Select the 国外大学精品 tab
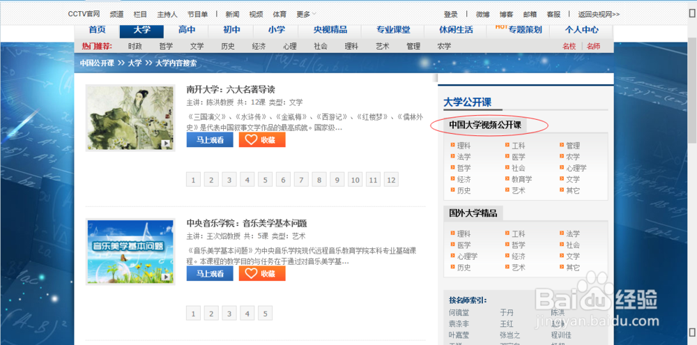 tap(473, 213)
